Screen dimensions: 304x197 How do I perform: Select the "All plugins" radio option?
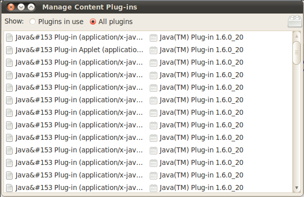tap(93, 22)
